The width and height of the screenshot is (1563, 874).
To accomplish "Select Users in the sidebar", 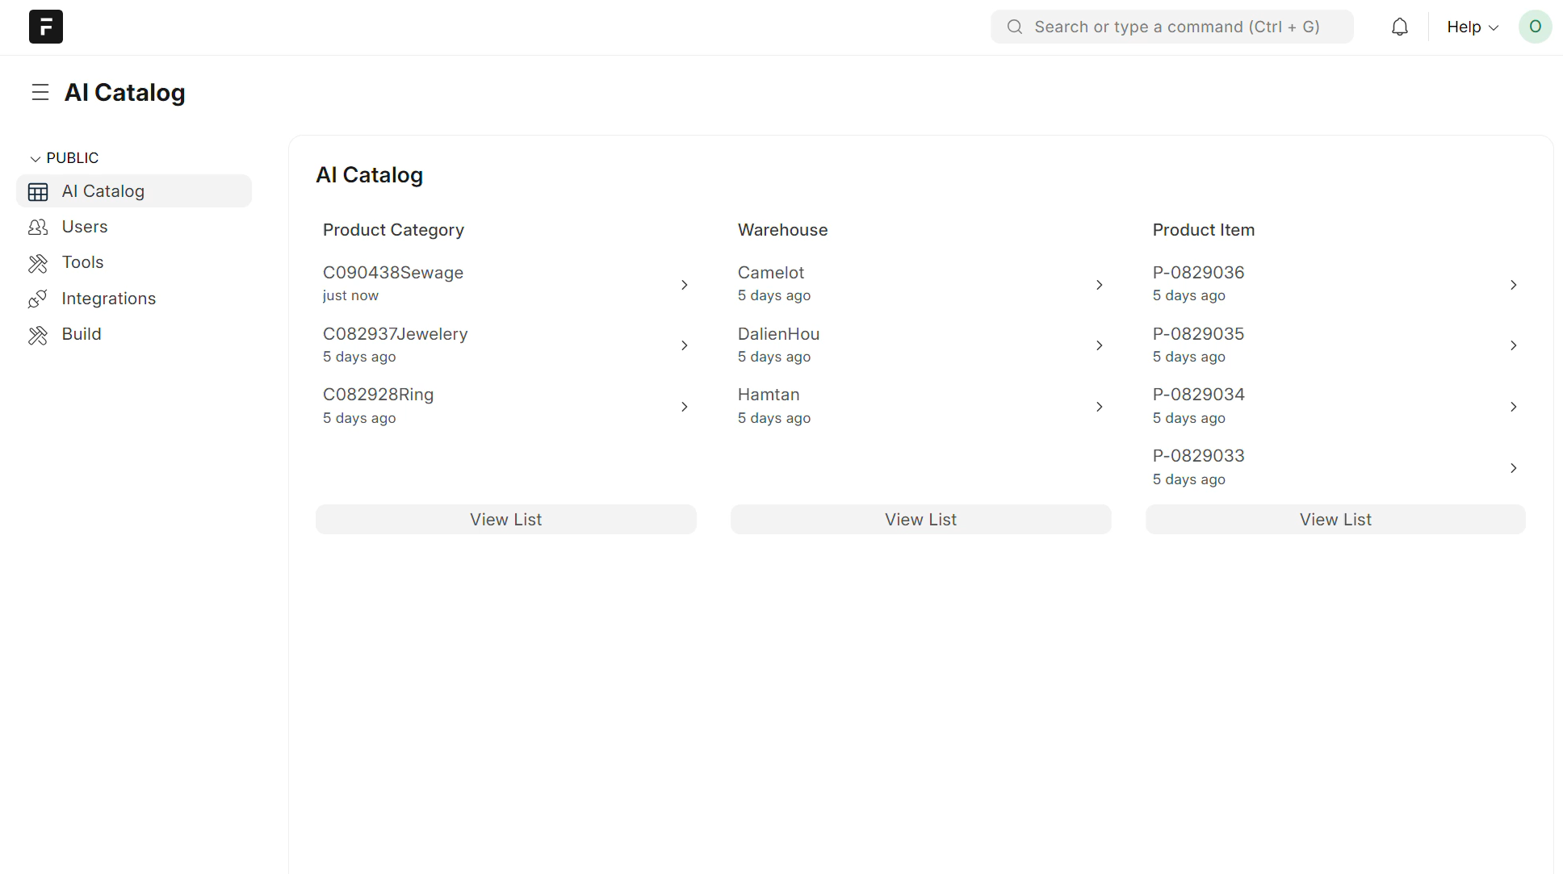I will (85, 227).
